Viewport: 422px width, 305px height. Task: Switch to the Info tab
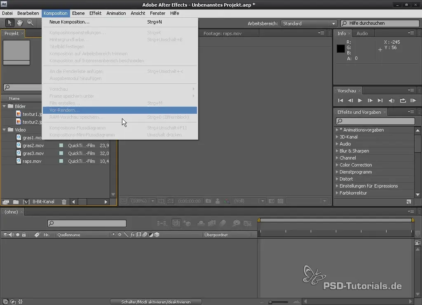(x=342, y=33)
